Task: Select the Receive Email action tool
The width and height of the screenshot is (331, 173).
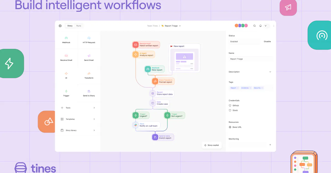Action: pos(66,58)
